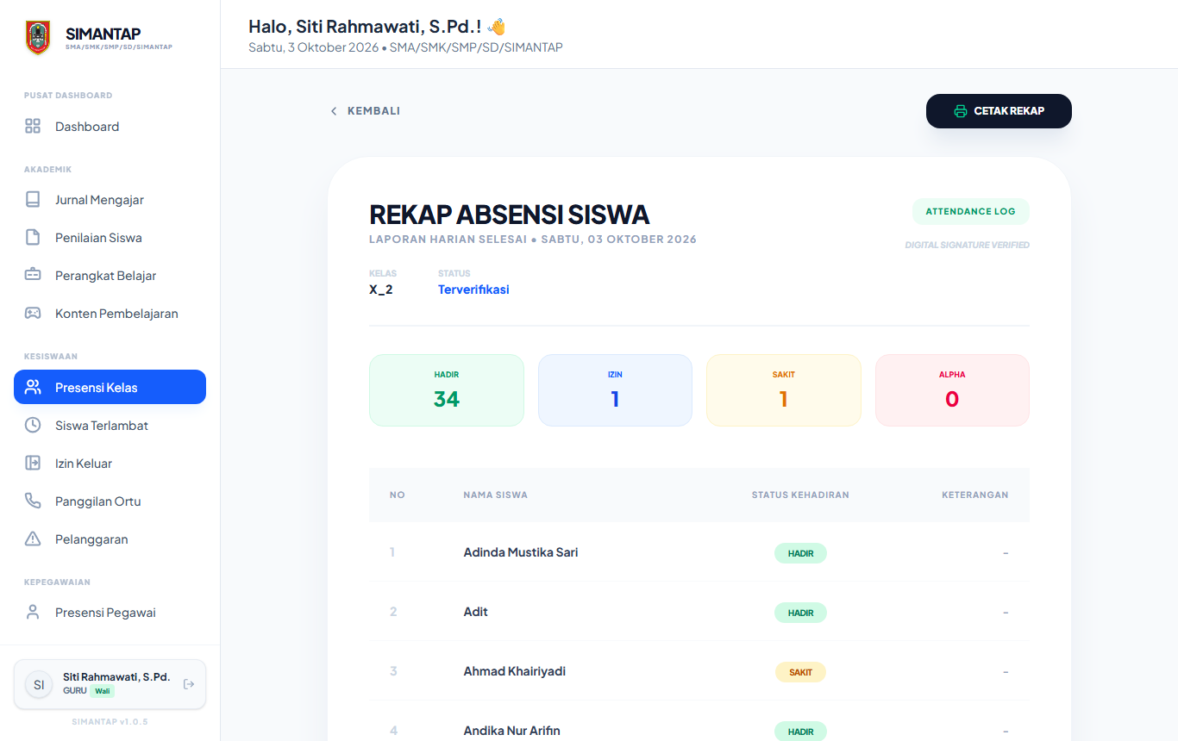Click the Izin Keluar door icon
This screenshot has width=1178, height=741.
click(33, 464)
